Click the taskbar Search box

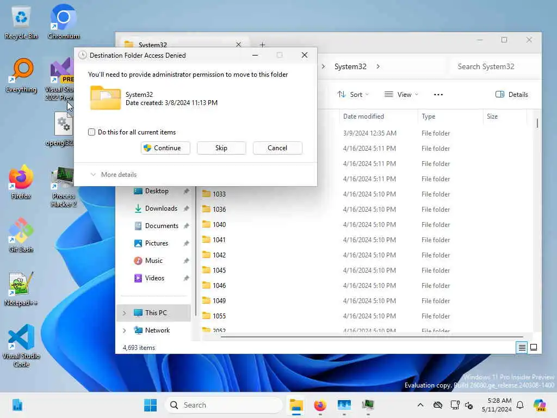point(224,405)
